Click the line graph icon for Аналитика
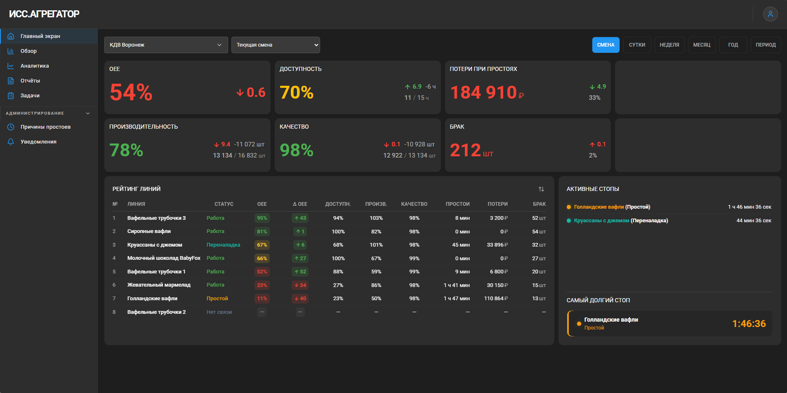 pos(11,66)
